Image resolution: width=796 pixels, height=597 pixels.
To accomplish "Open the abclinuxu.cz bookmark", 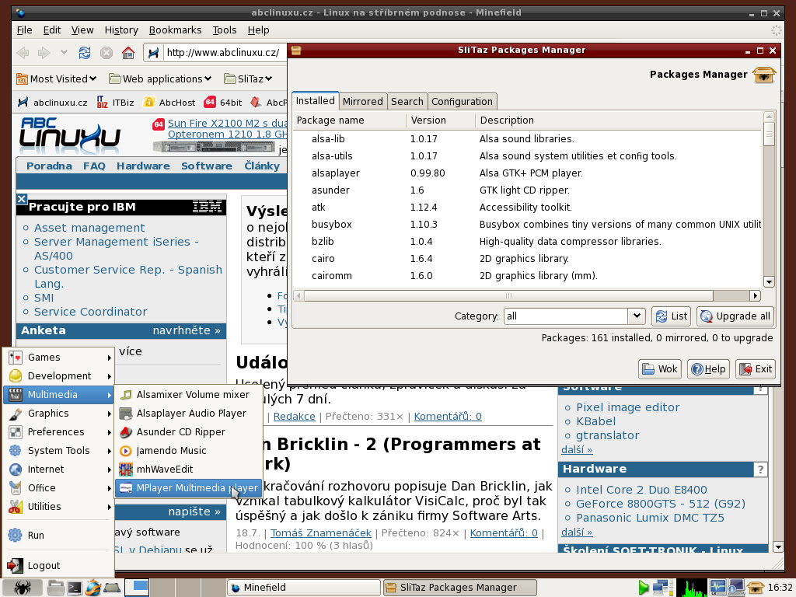I will 52,103.
